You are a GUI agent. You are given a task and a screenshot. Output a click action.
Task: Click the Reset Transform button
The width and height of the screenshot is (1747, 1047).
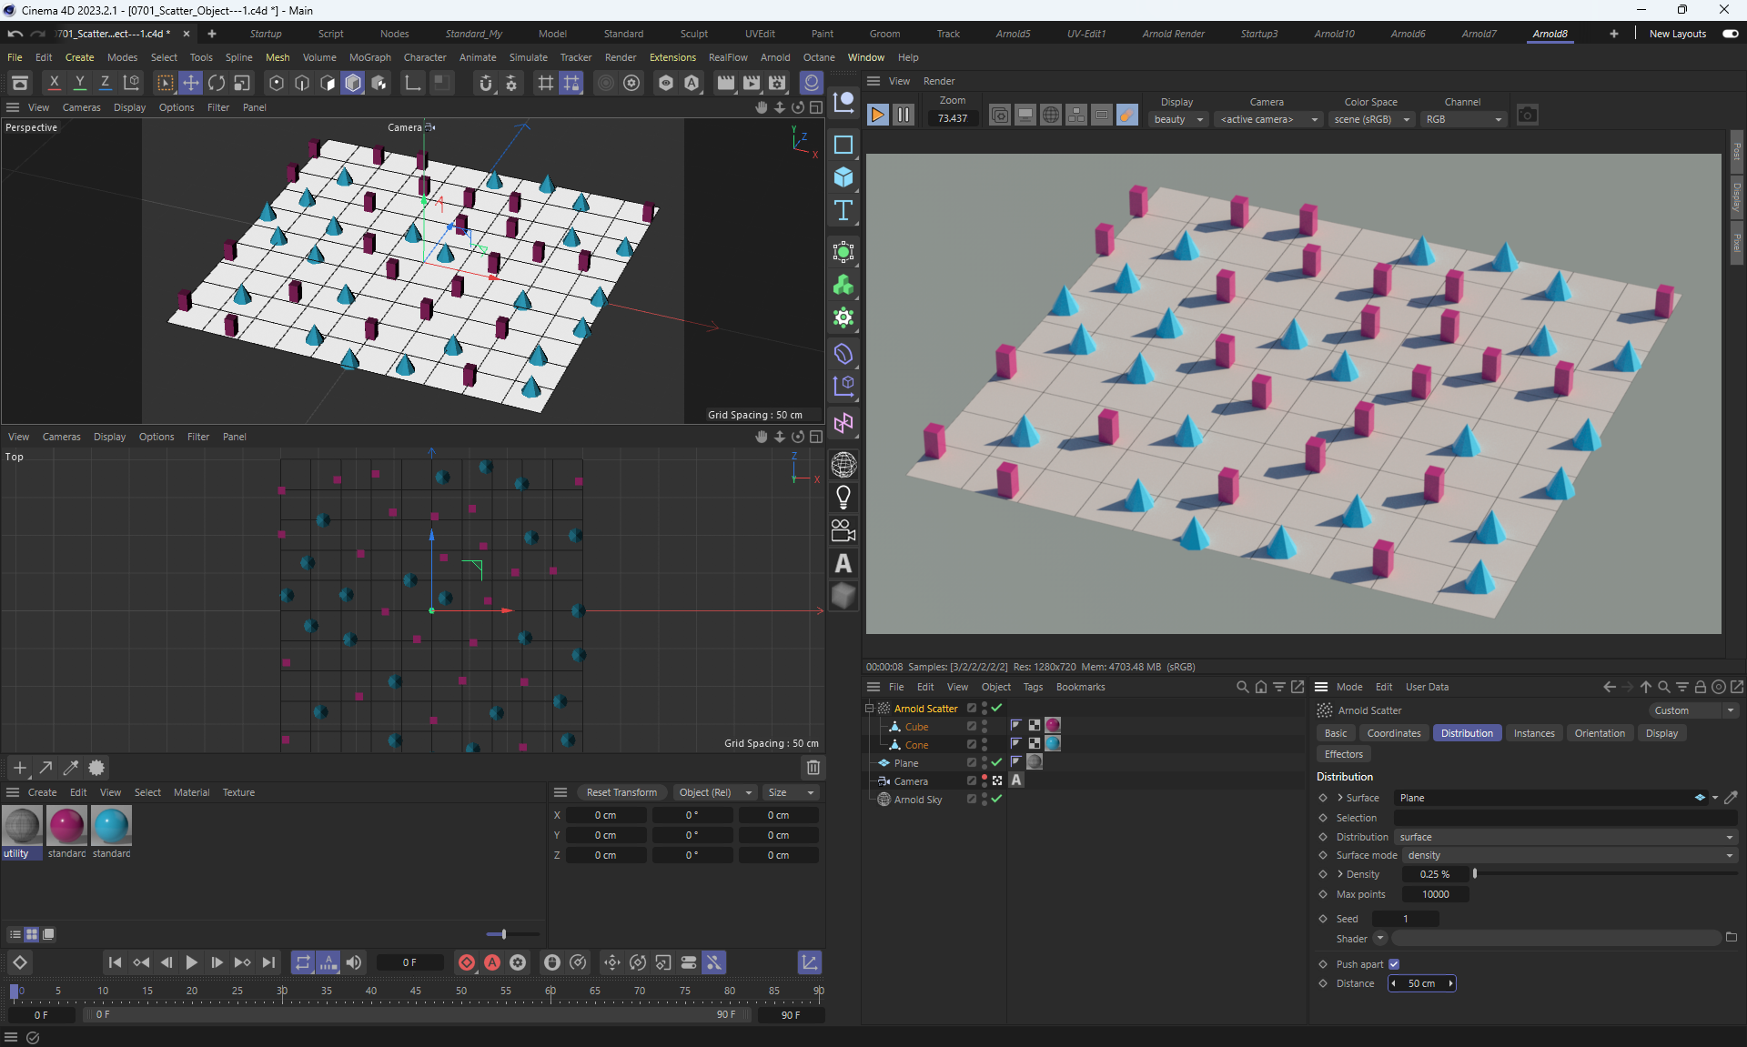click(x=621, y=792)
